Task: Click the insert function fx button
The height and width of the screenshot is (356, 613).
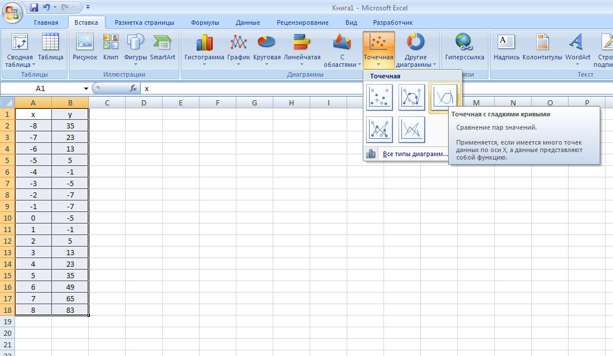Action: click(133, 89)
